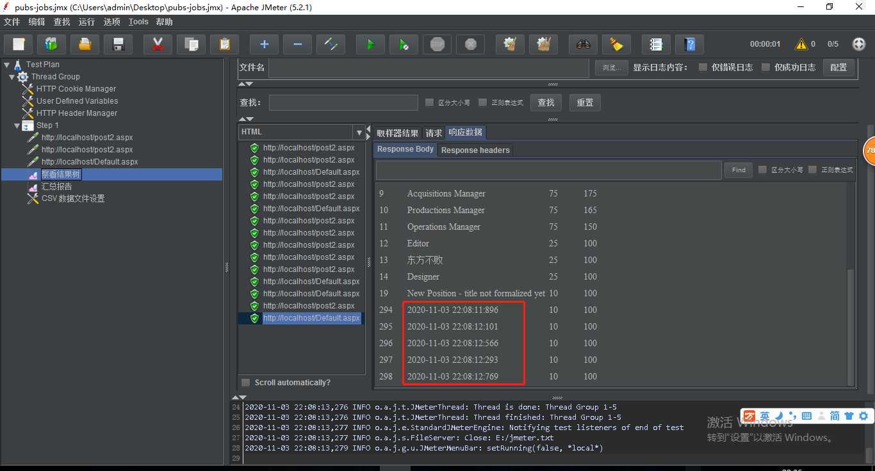
Task: Toggle the 仅错误日志 checkbox
Action: pyautogui.click(x=703, y=67)
